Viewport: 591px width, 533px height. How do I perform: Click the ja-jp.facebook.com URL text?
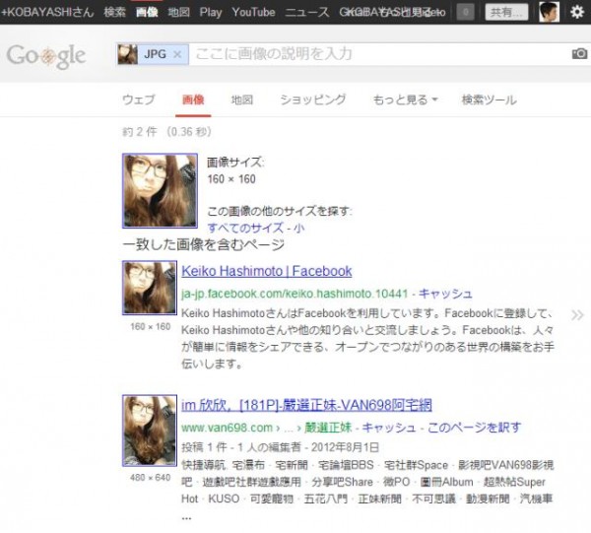point(295,294)
